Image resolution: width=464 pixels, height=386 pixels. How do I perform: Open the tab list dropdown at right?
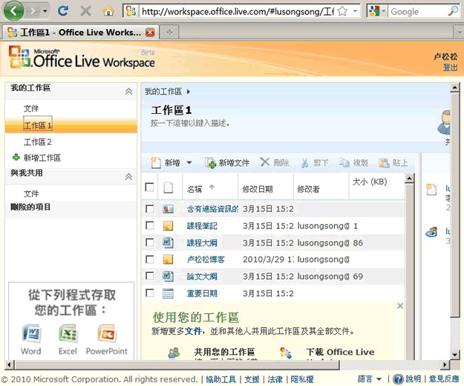(459, 32)
